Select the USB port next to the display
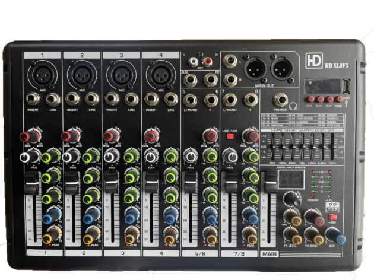This screenshot has width=374, height=280. [346, 87]
